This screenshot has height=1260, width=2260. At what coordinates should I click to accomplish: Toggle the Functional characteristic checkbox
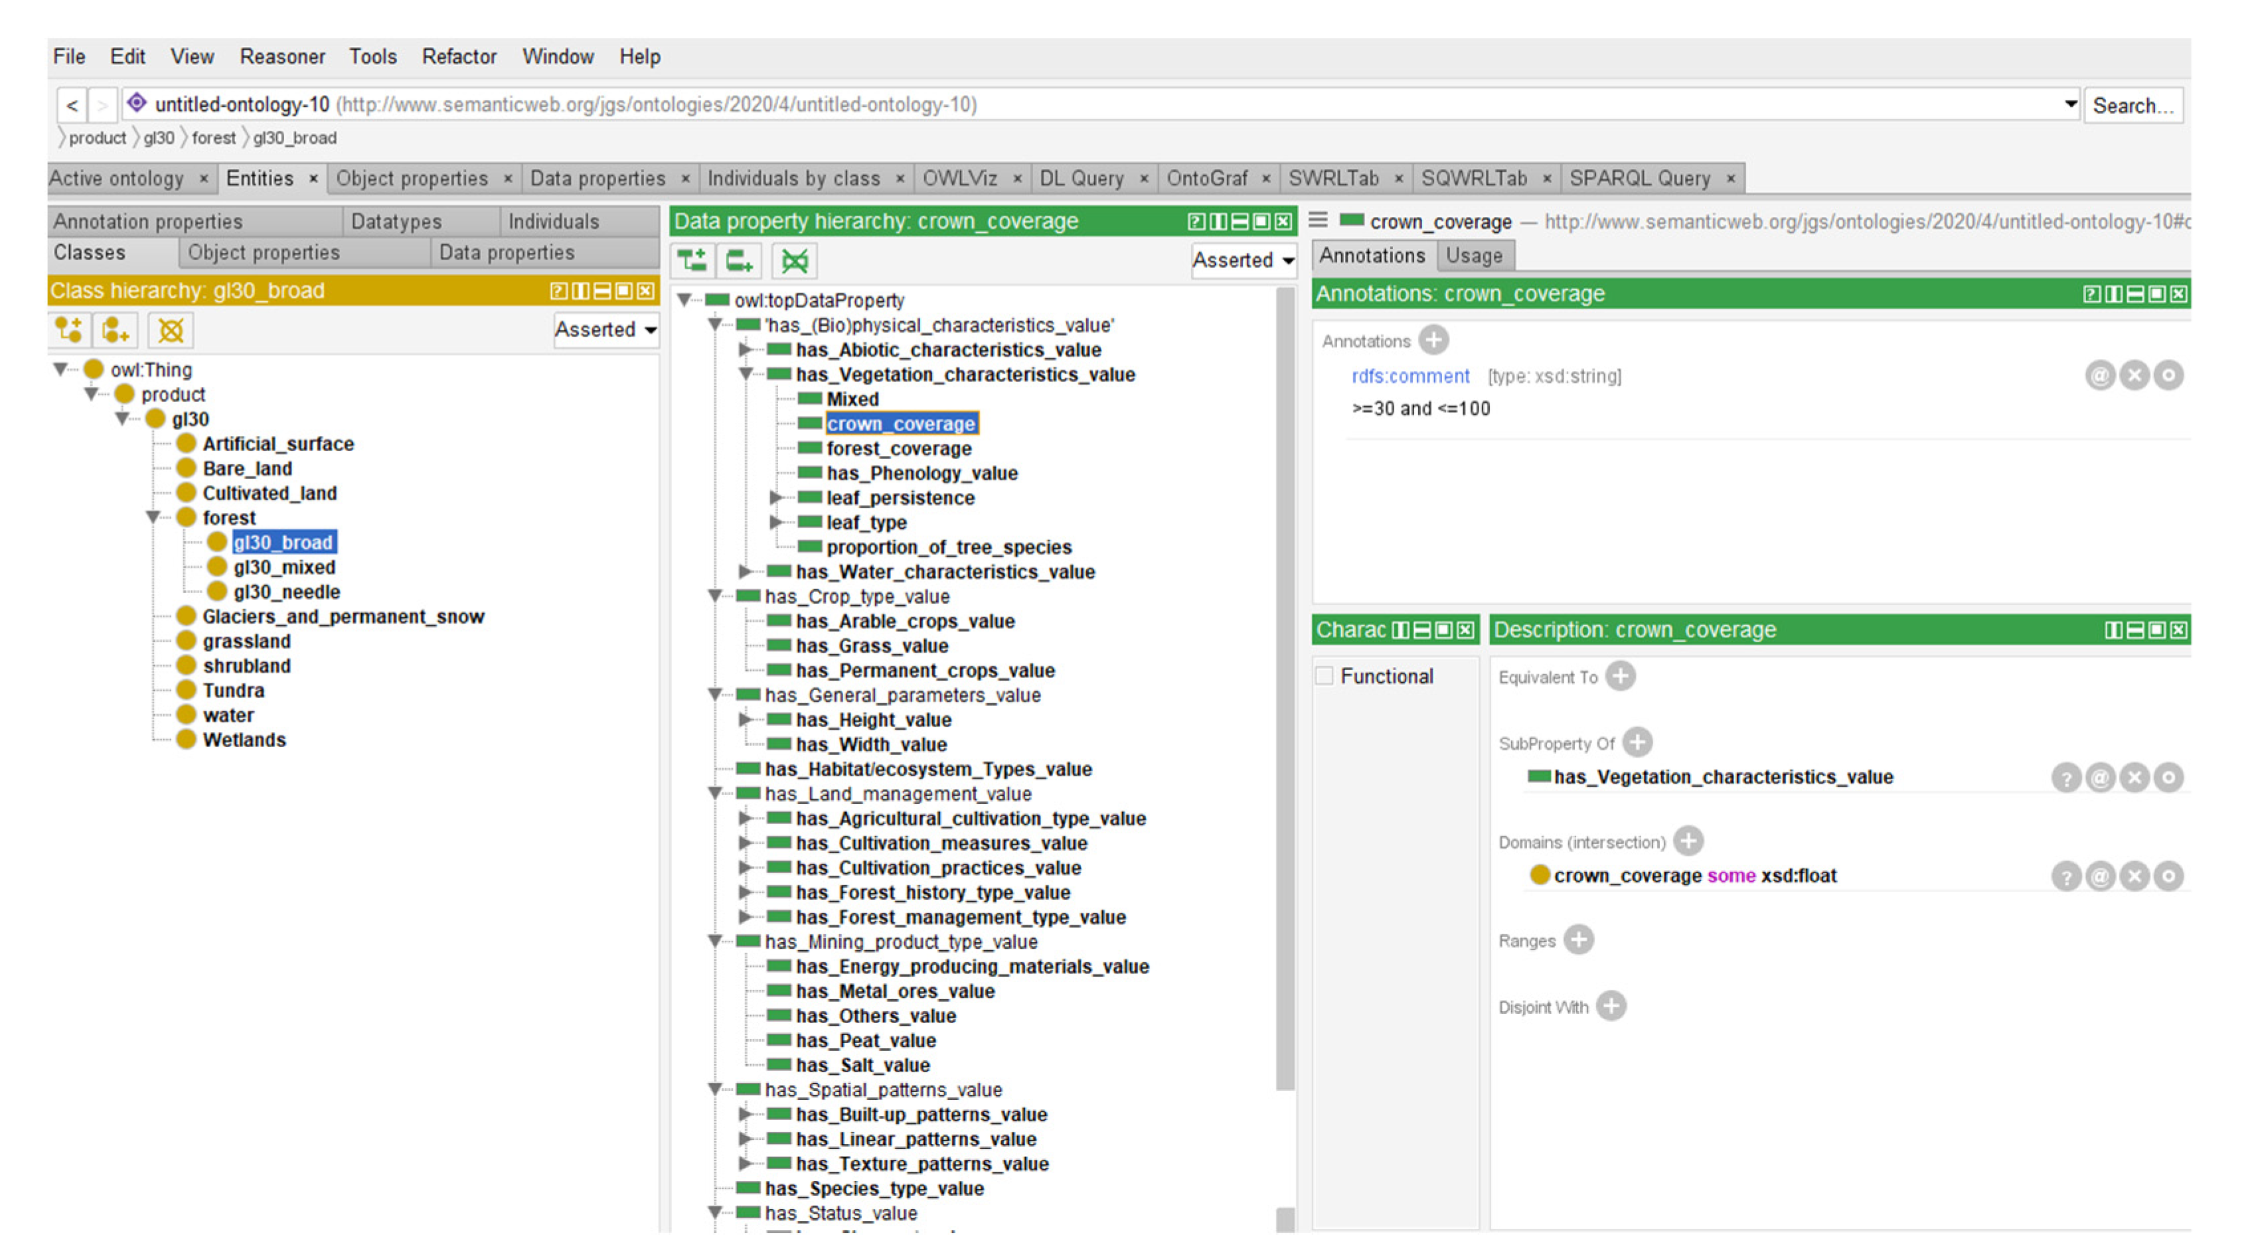(x=1325, y=676)
